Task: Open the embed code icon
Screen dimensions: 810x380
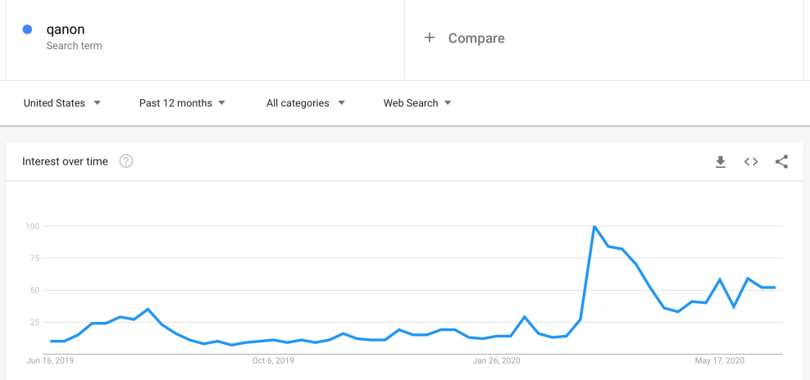Action: click(x=751, y=162)
